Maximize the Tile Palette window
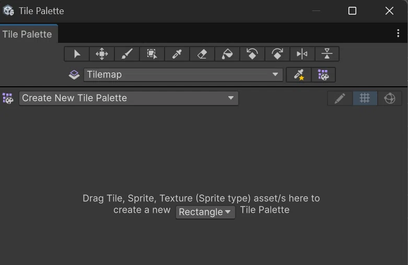Screen dimensions: 408x265 point(352,10)
